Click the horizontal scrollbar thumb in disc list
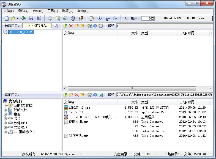 132,88
